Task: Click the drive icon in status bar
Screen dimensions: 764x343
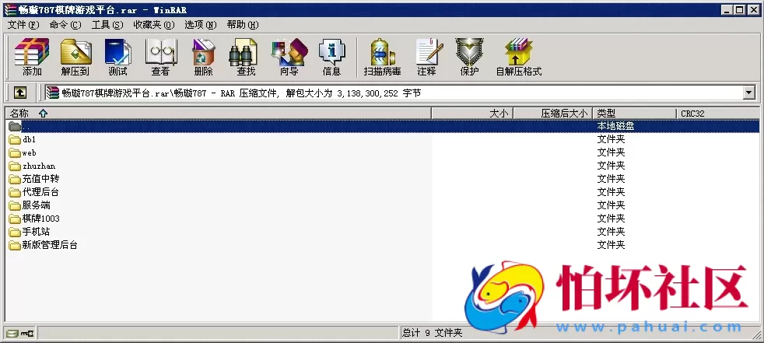Action: [x=12, y=333]
